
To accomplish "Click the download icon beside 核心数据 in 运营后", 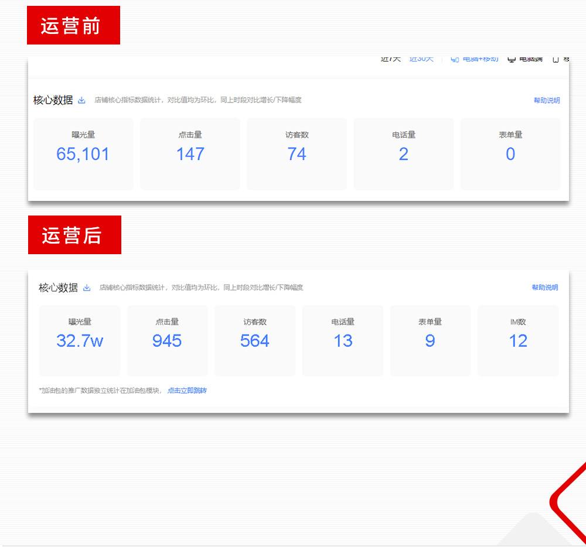I will [86, 288].
